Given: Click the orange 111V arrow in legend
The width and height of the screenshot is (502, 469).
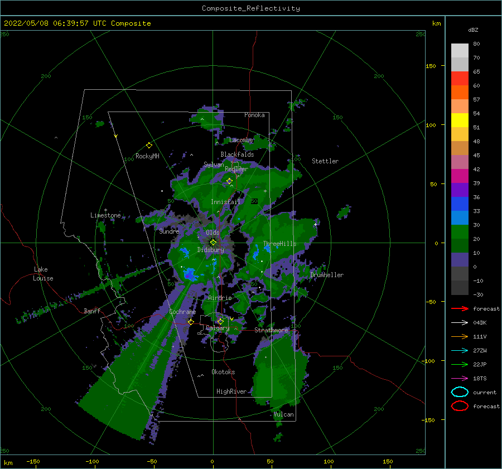Looking at the screenshot, I should (x=460, y=336).
